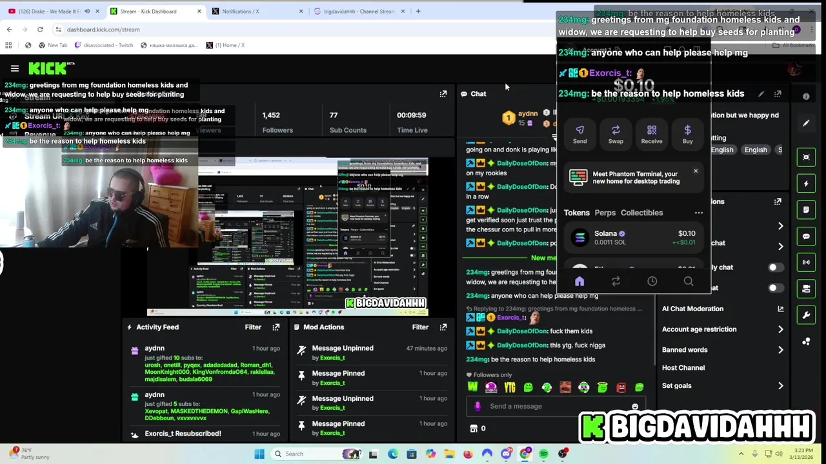Open Spotify from the taskbar
The image size is (826, 464).
(x=544, y=454)
